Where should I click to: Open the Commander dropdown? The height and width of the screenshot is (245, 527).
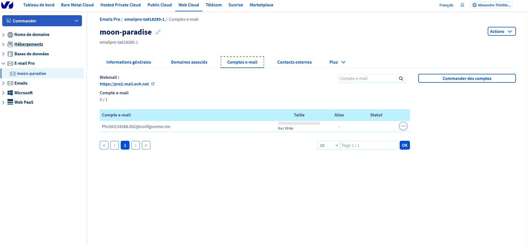42,21
